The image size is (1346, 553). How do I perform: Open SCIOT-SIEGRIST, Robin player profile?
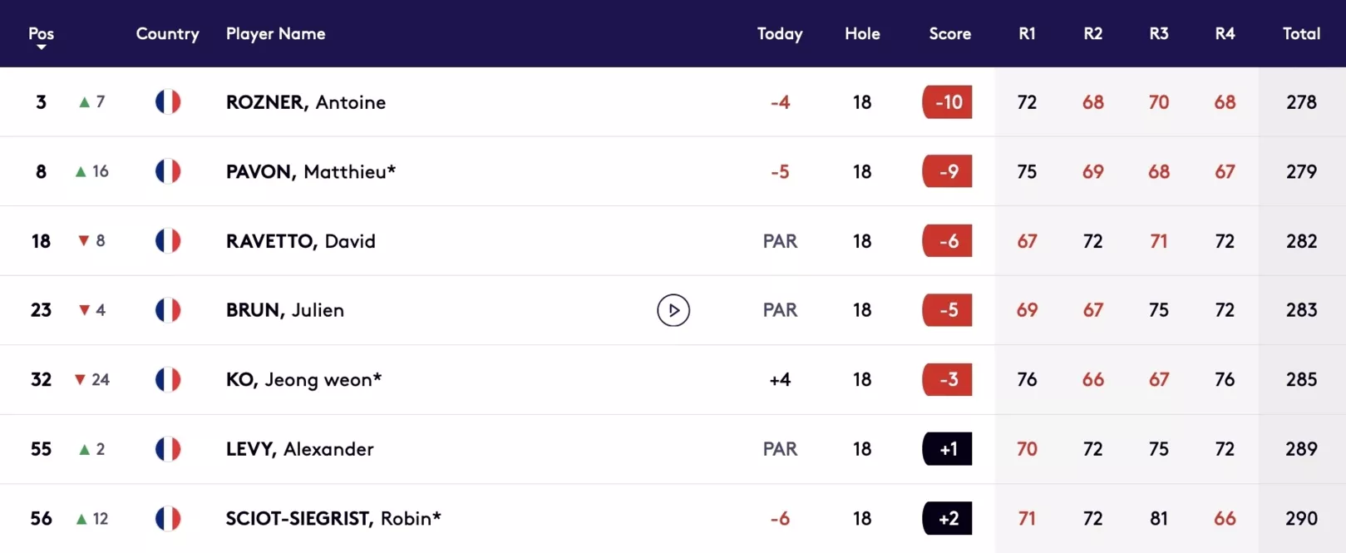pyautogui.click(x=333, y=518)
